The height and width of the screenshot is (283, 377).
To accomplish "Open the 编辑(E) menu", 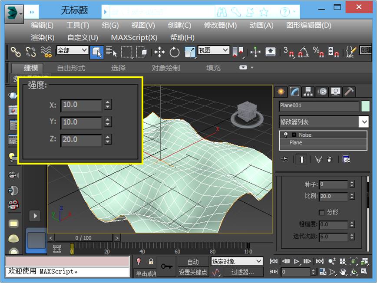I will tap(42, 25).
